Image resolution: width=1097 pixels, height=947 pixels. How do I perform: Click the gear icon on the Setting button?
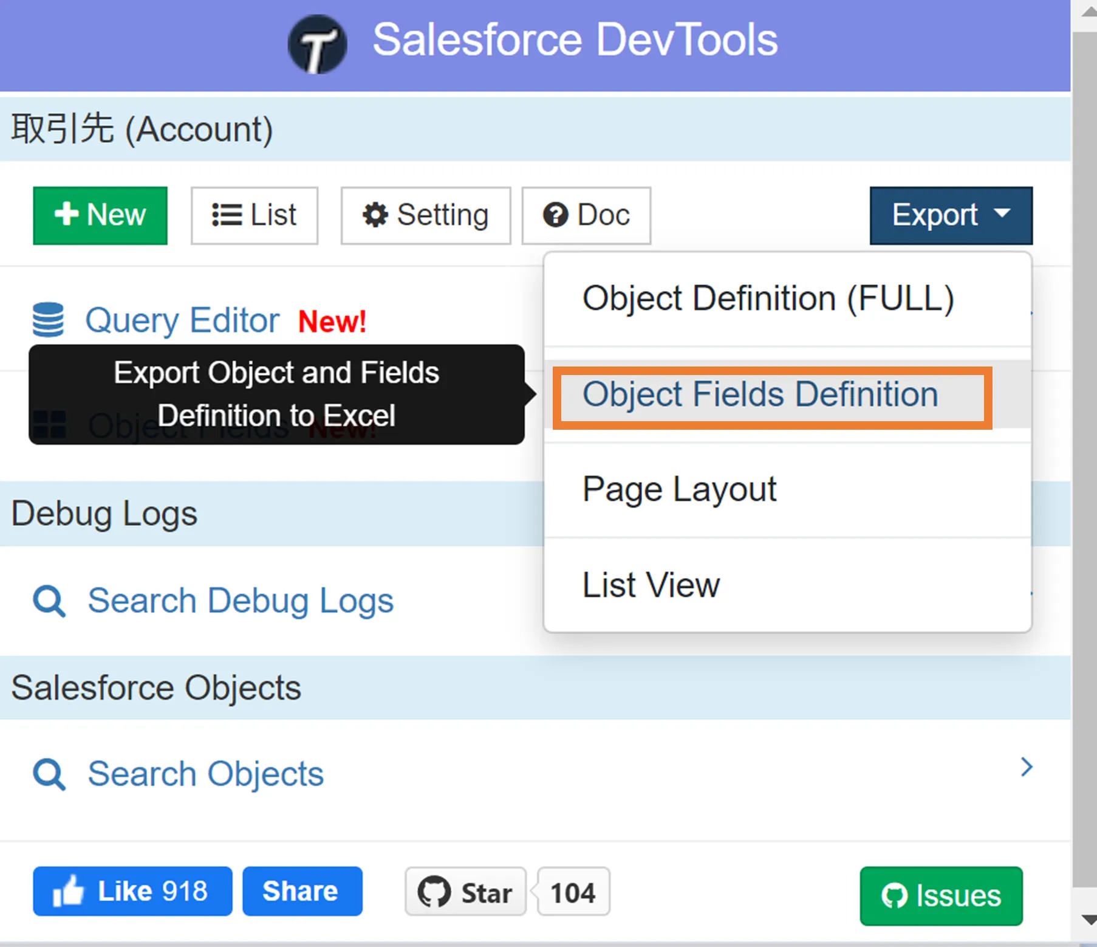(377, 215)
